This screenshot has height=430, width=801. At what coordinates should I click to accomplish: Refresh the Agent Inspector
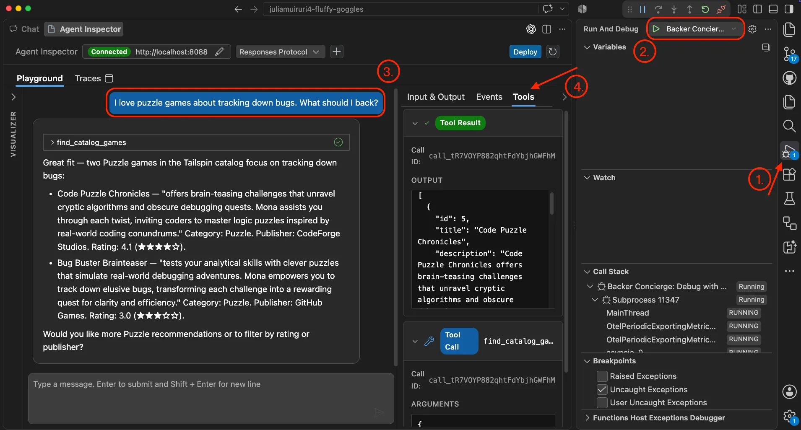(x=553, y=52)
